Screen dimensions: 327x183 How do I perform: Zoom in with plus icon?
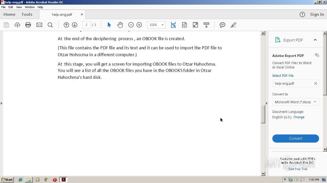(x=139, y=25)
